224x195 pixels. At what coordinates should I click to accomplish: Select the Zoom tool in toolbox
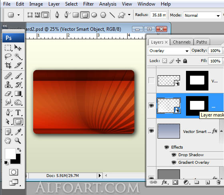pyautogui.click(x=18, y=141)
